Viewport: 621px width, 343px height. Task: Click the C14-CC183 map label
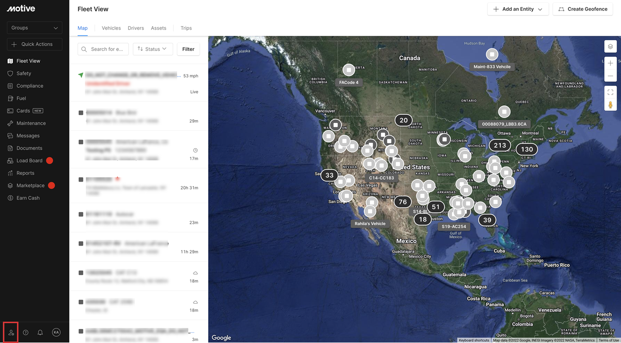click(381, 178)
